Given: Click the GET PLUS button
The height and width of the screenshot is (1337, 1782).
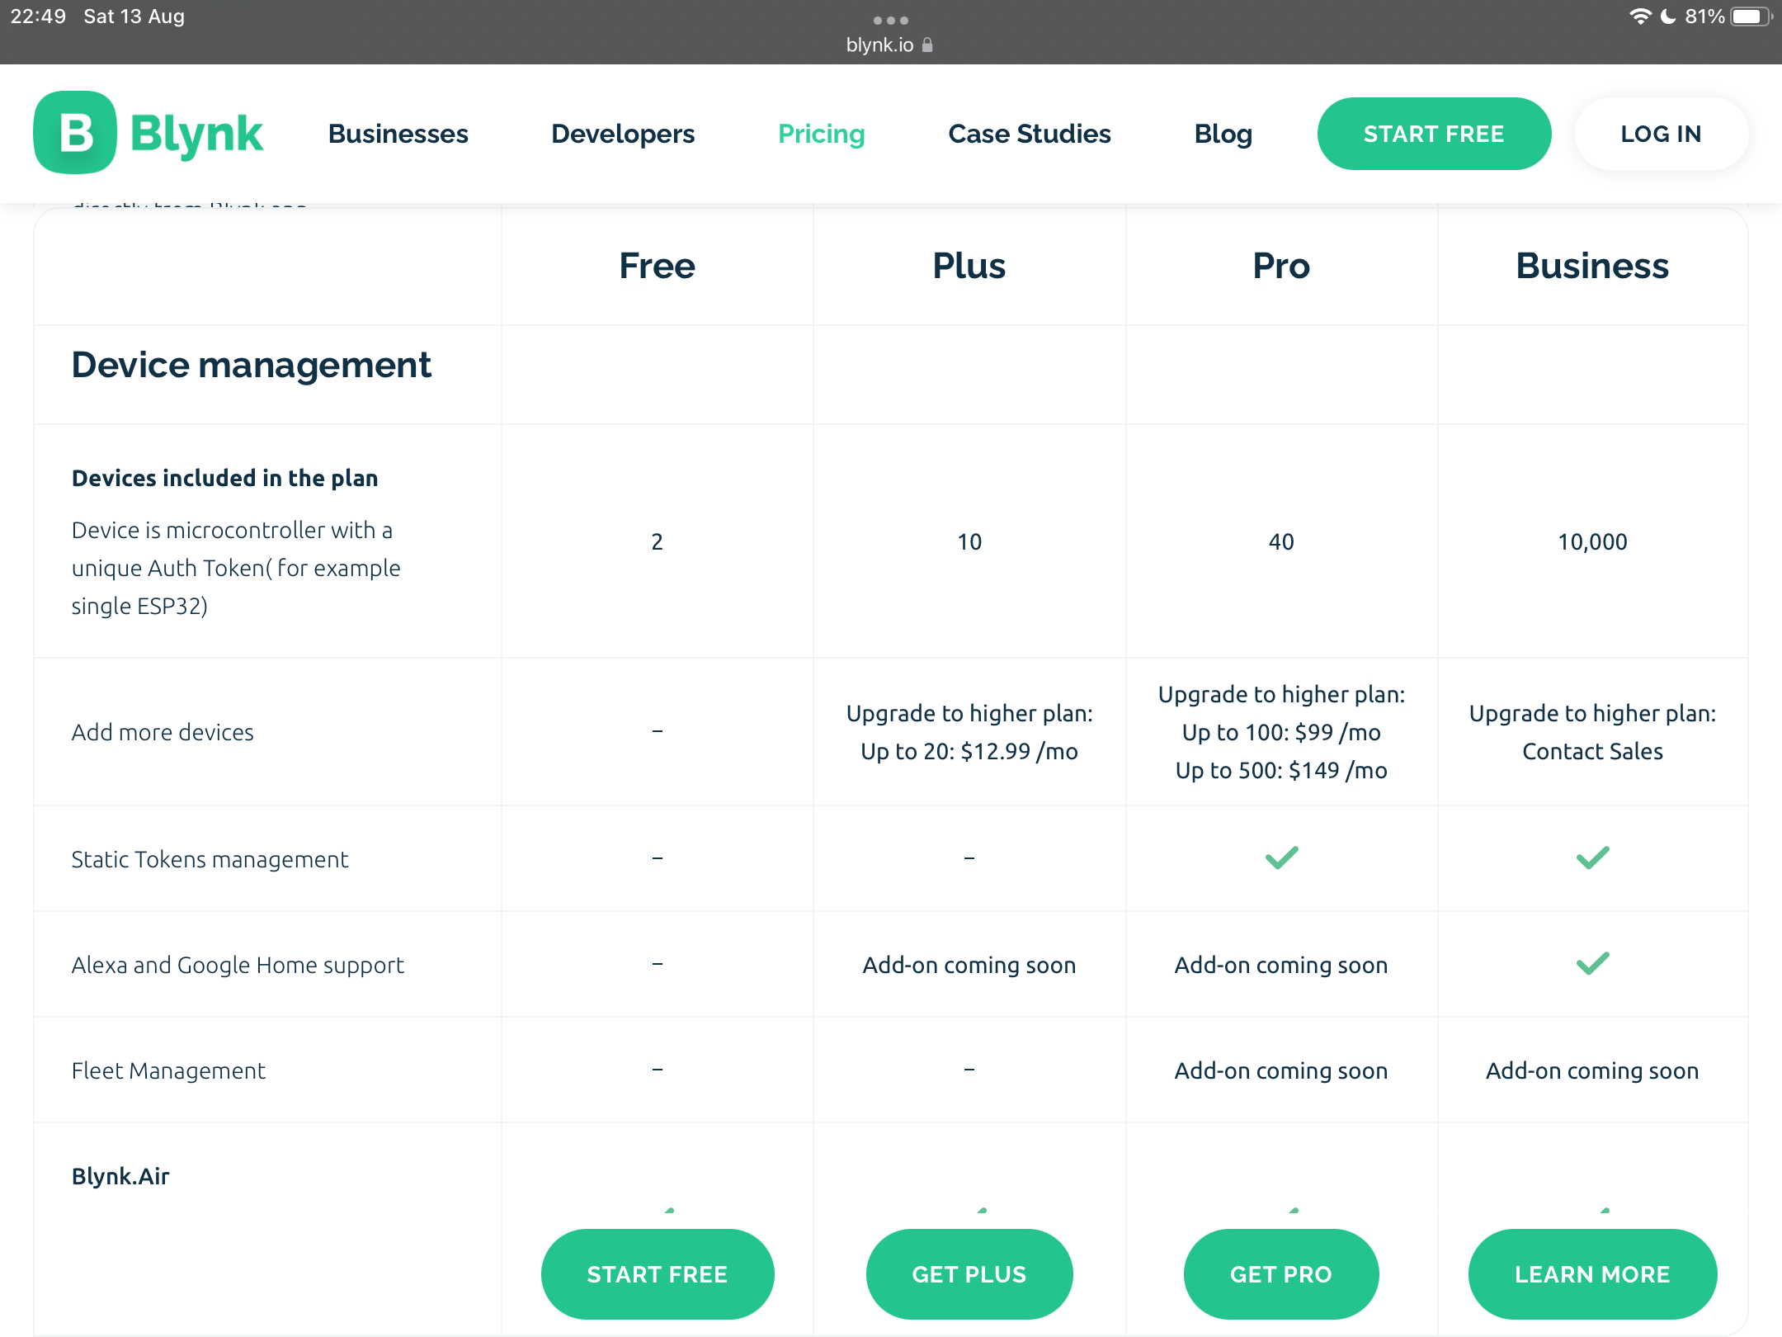Looking at the screenshot, I should tap(969, 1274).
